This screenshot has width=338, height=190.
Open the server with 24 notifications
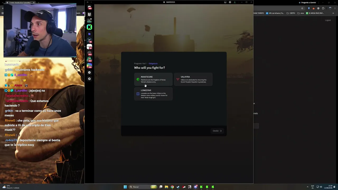click(x=90, y=47)
